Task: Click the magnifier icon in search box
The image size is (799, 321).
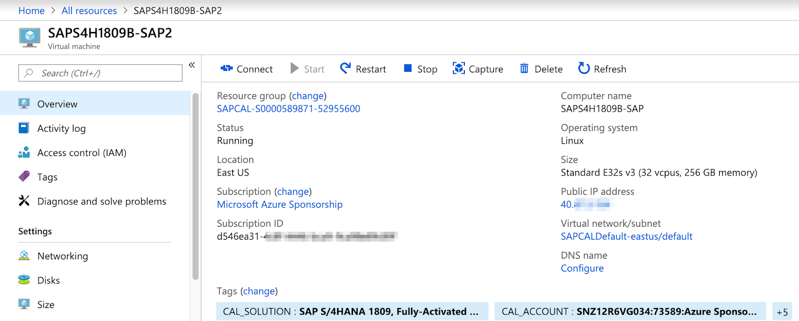Action: click(x=29, y=73)
